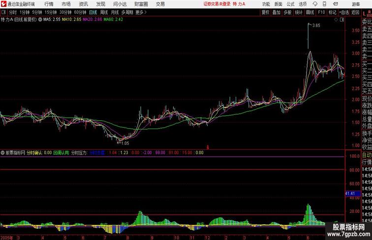
Task: Click the MA20 purple value label
Action: click(93, 20)
